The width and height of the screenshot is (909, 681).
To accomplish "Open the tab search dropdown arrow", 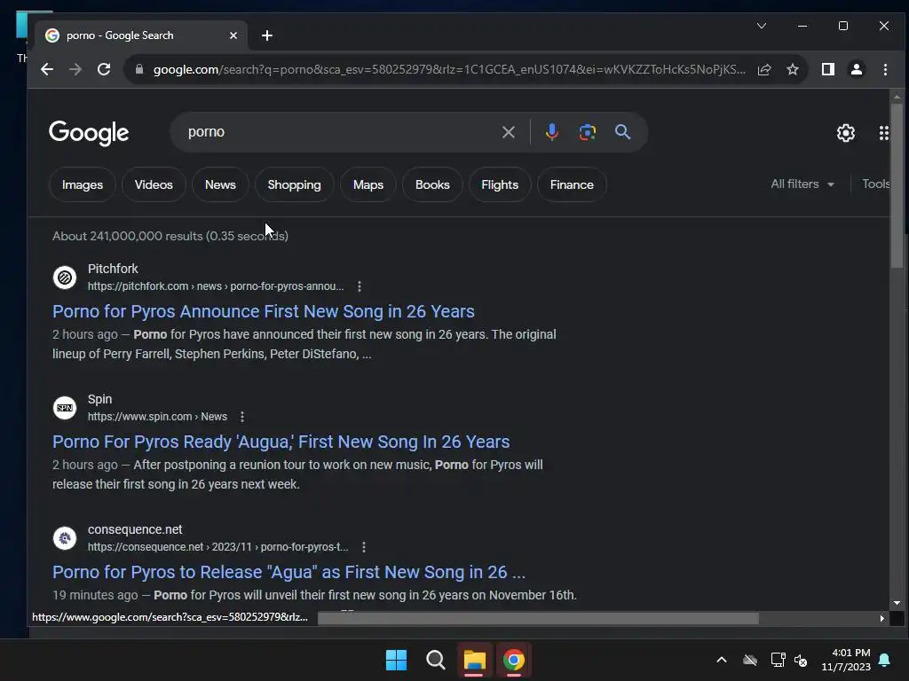I will pyautogui.click(x=762, y=26).
